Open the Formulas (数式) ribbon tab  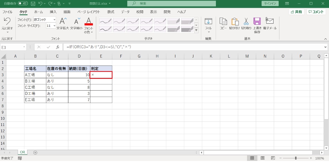click(111, 12)
